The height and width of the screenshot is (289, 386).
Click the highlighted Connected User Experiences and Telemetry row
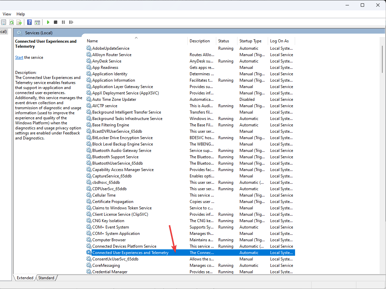pos(190,253)
